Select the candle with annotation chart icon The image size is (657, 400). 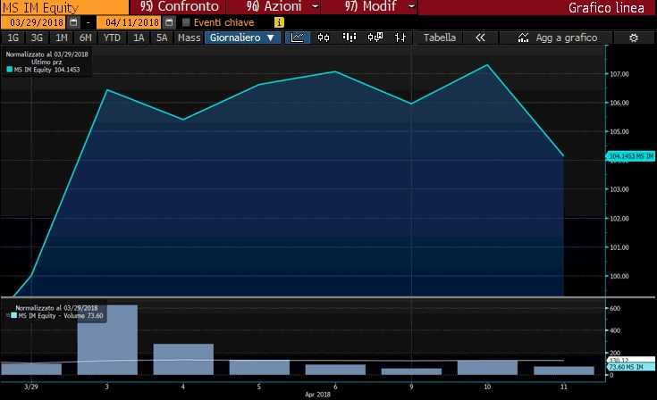pos(375,37)
